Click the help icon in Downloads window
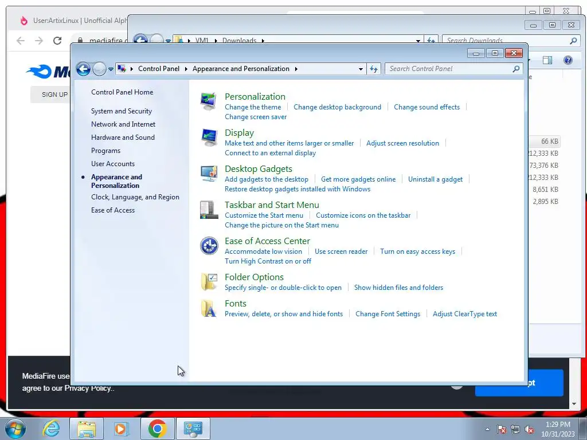The image size is (587, 440). click(568, 60)
